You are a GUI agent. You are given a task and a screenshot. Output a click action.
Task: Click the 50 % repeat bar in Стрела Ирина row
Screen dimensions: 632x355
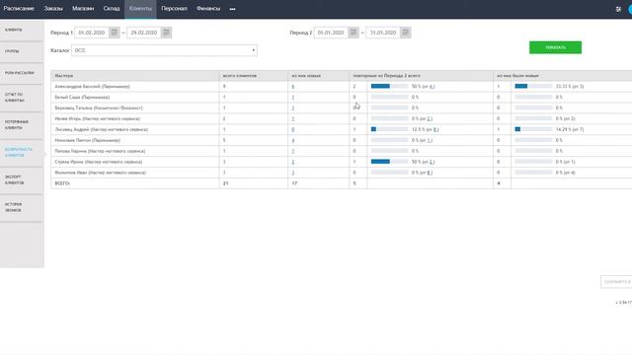tap(389, 162)
